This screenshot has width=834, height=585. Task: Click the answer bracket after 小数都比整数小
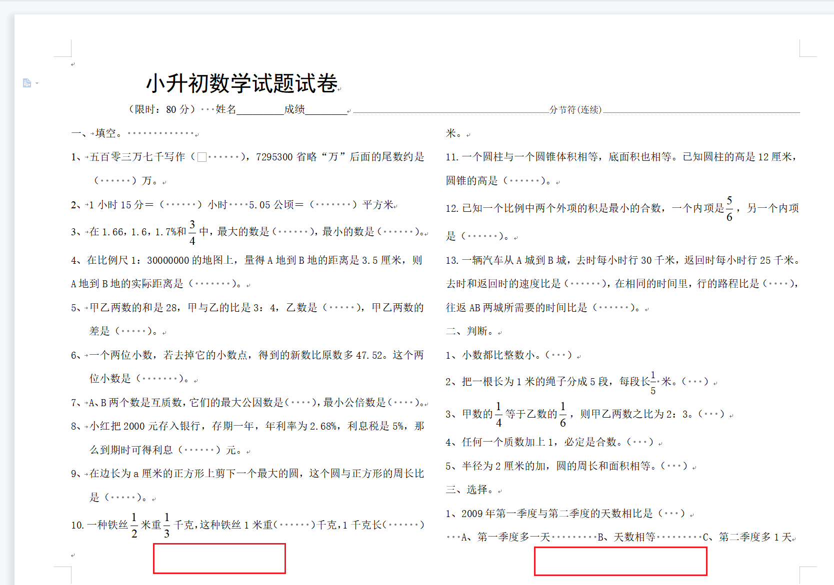pos(558,355)
